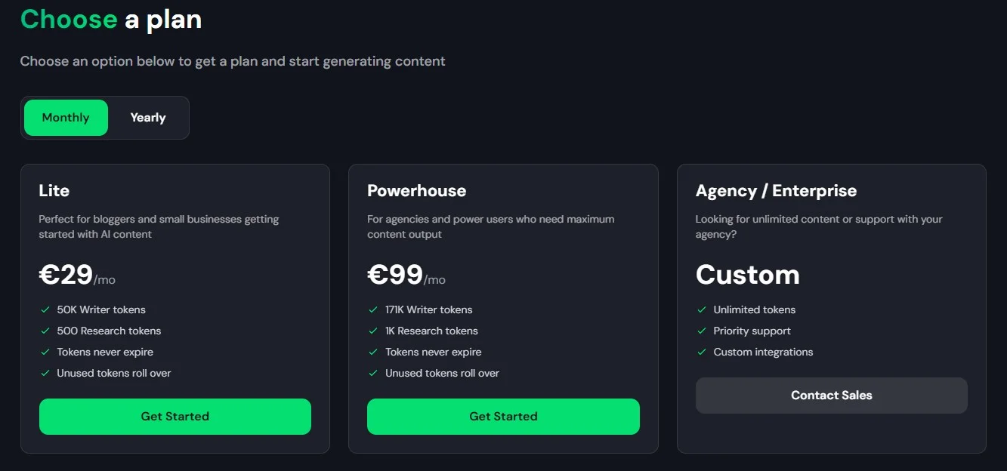The image size is (1007, 471).
Task: Click the Lite plan title
Action: (x=54, y=191)
